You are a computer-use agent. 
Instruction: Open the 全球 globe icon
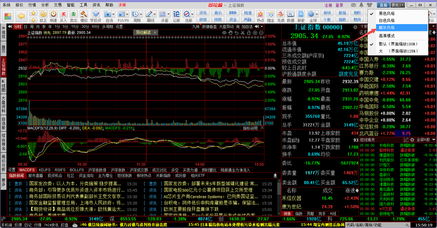311,14
